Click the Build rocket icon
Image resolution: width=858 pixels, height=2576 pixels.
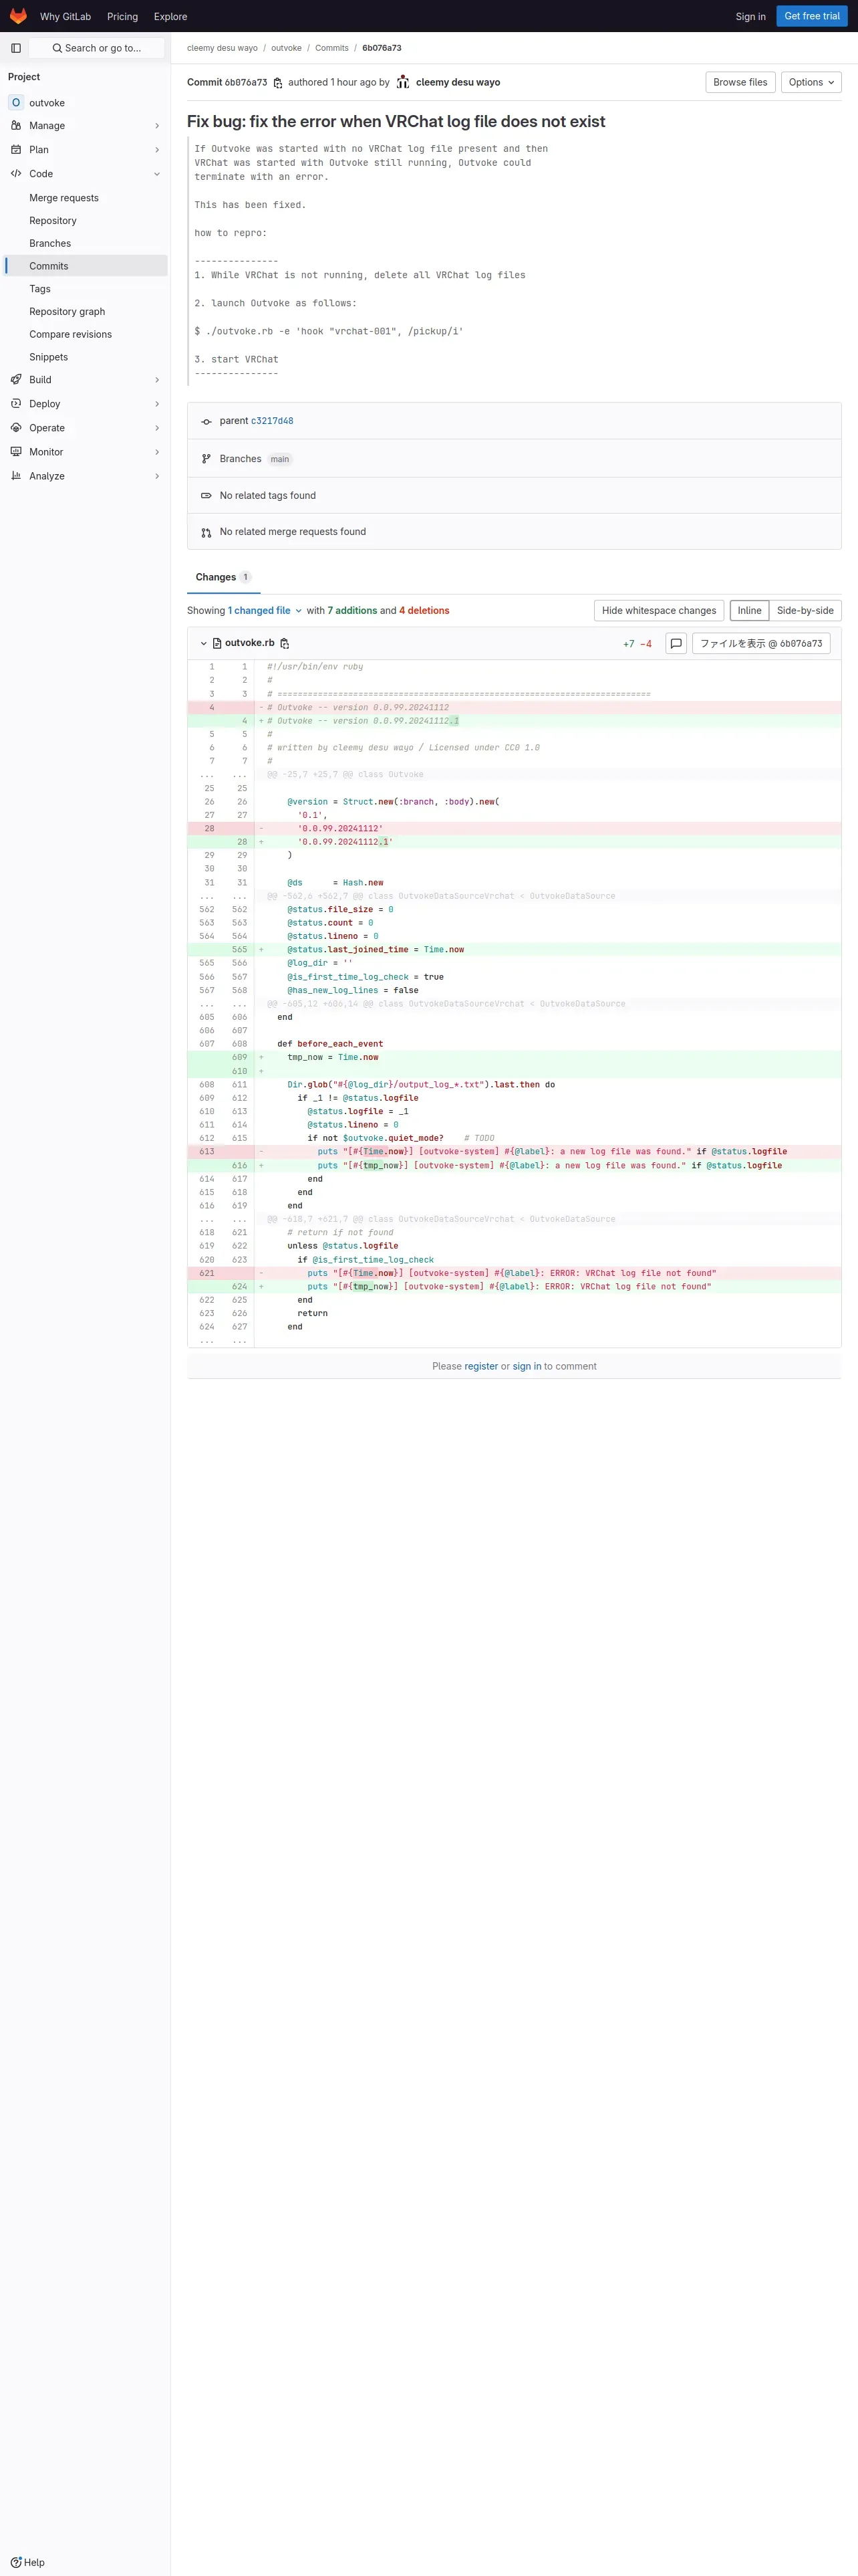[x=16, y=380]
